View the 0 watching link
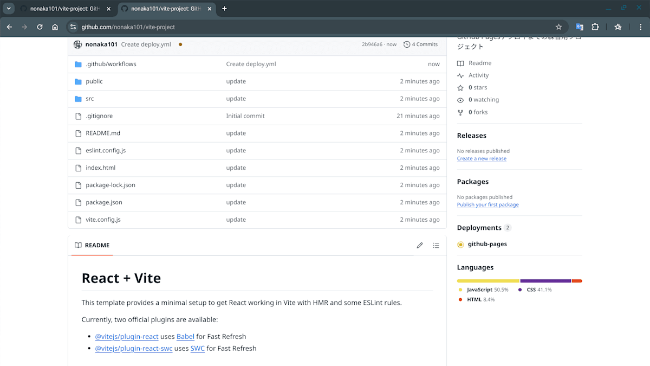The width and height of the screenshot is (650, 366). 478,100
